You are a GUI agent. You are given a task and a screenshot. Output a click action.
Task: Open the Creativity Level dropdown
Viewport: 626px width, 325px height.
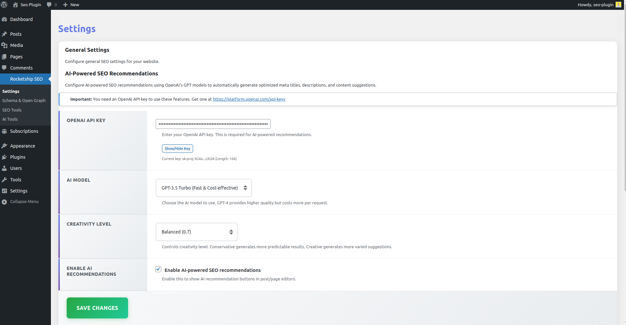tap(196, 232)
